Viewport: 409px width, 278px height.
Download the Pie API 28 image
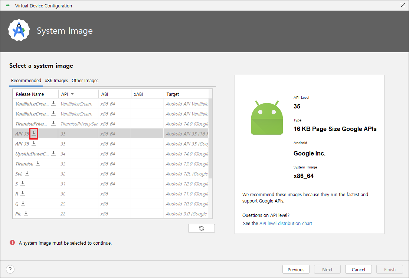[26, 213]
